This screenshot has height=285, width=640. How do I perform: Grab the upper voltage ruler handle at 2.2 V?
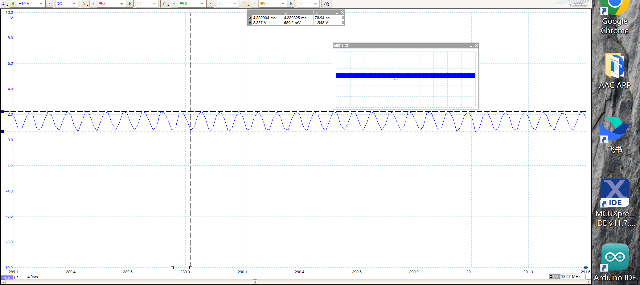[x=2, y=112]
